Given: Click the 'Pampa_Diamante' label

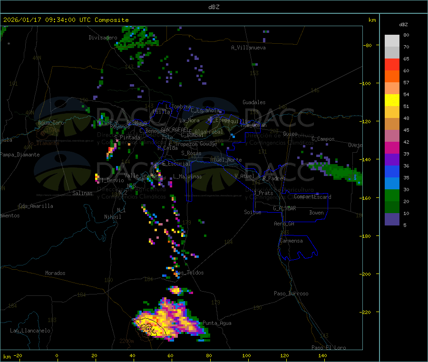Looking at the screenshot, I should (20, 155).
